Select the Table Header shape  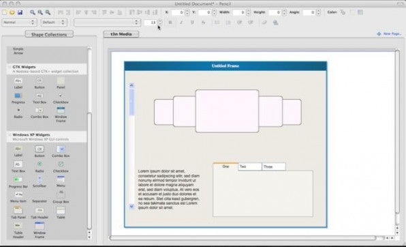pyautogui.click(x=18, y=231)
